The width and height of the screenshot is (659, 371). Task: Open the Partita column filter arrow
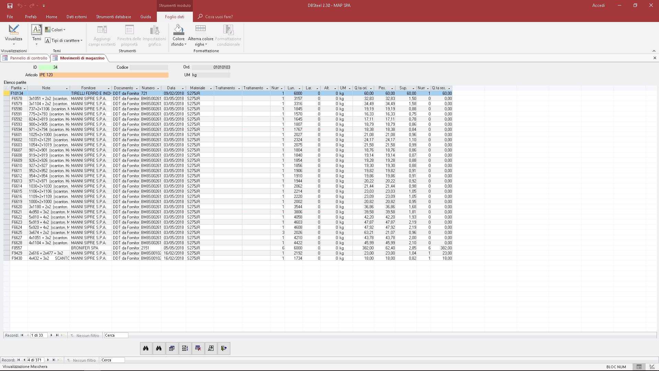[24, 88]
